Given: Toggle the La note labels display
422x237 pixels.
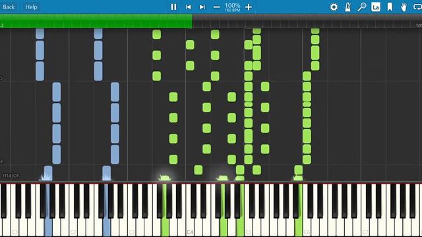Looking at the screenshot, I should pos(376,7).
